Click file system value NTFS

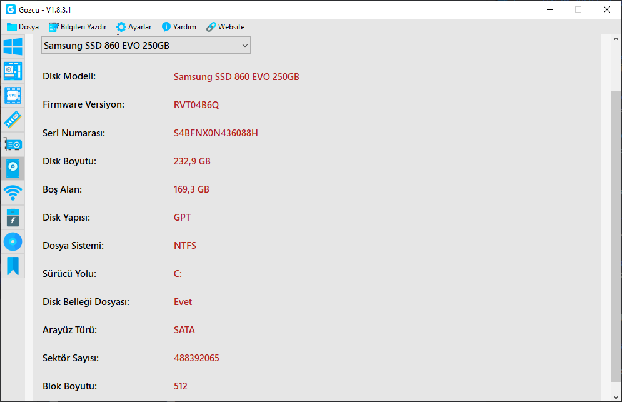[x=185, y=246]
